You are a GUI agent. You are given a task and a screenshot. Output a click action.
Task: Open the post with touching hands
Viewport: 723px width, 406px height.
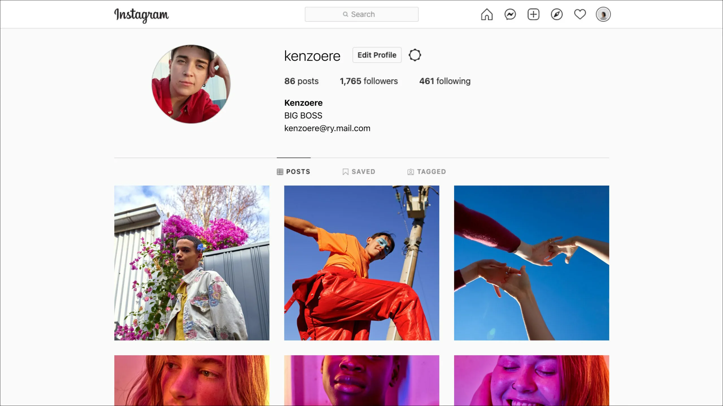click(x=531, y=263)
